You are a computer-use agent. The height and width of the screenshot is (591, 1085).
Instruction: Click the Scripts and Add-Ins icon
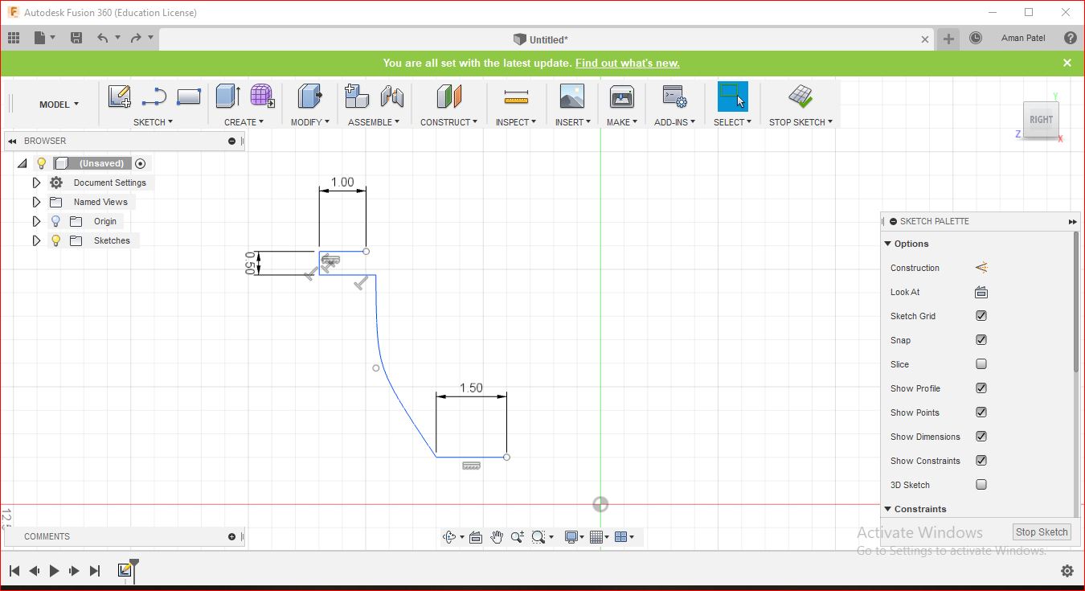[674, 96]
